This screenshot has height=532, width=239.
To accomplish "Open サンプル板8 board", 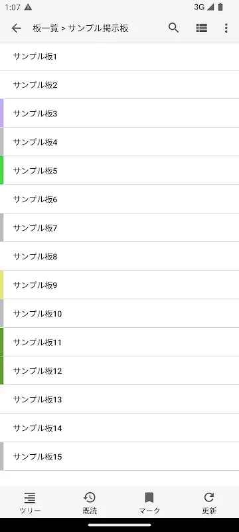I will tap(119, 256).
